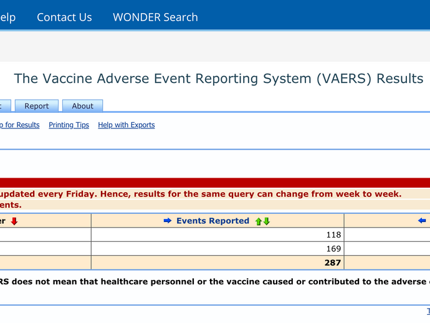
Task: Select the cell showing 118 events
Action: pos(217,234)
